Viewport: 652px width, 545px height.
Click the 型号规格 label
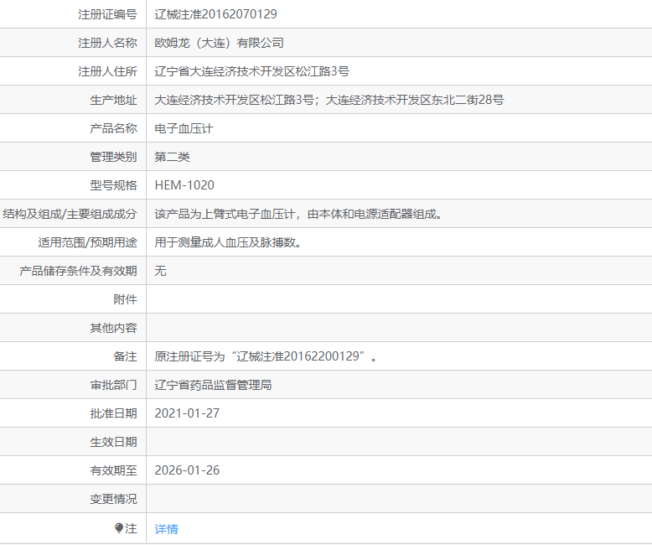tap(113, 185)
